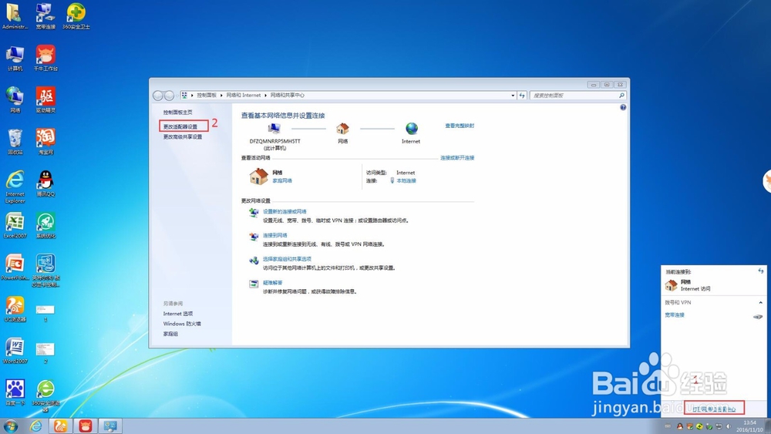Launch 千牛工作台 desktop shortcut
771x434 pixels.
pyautogui.click(x=45, y=58)
